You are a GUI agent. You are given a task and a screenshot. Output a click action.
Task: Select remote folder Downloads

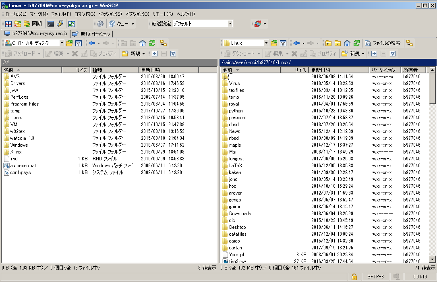pyautogui.click(x=240, y=214)
